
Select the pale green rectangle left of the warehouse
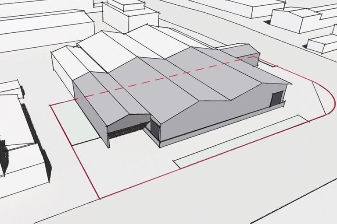click(x=75, y=122)
